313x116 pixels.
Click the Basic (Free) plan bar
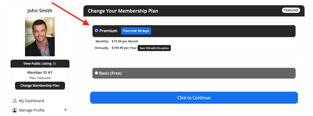pyautogui.click(x=194, y=73)
